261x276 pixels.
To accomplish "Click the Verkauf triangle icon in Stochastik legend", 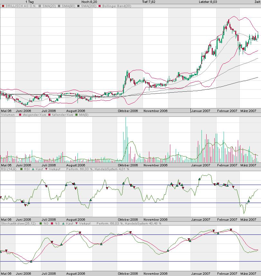I will click(76, 224).
